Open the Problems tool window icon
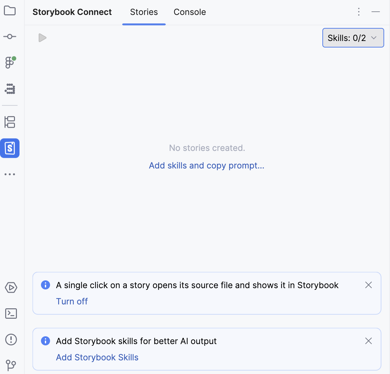 point(11,340)
